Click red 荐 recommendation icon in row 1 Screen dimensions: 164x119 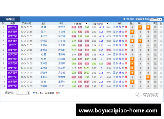click(x=126, y=27)
